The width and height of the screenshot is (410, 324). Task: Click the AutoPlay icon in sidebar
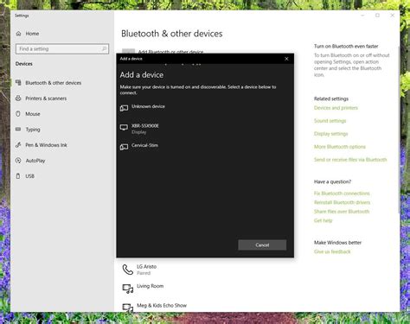tap(18, 161)
